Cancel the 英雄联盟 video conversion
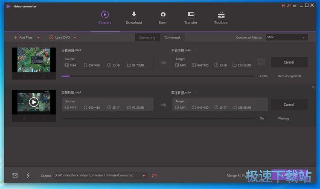 tap(289, 104)
